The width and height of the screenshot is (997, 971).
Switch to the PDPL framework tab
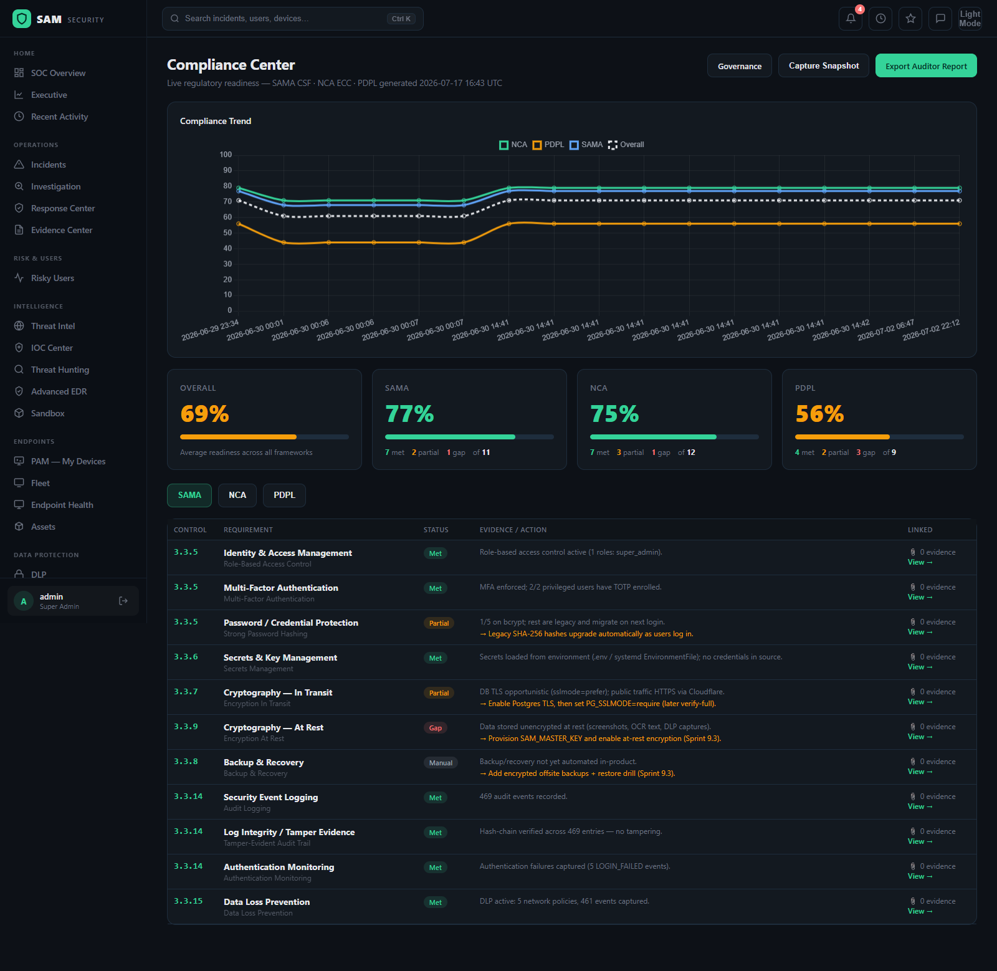[284, 495]
